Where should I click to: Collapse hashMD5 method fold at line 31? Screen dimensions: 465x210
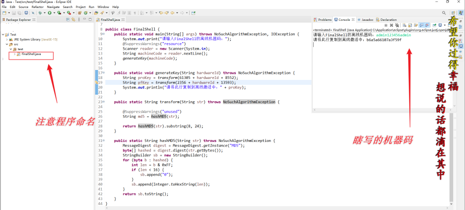pyautogui.click(x=103, y=140)
